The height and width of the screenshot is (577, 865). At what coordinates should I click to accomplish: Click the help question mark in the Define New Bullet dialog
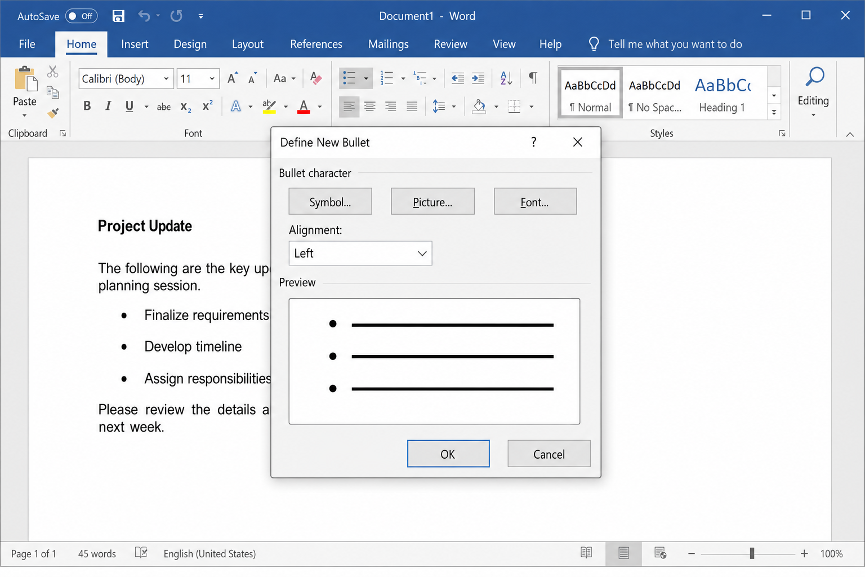coord(533,142)
